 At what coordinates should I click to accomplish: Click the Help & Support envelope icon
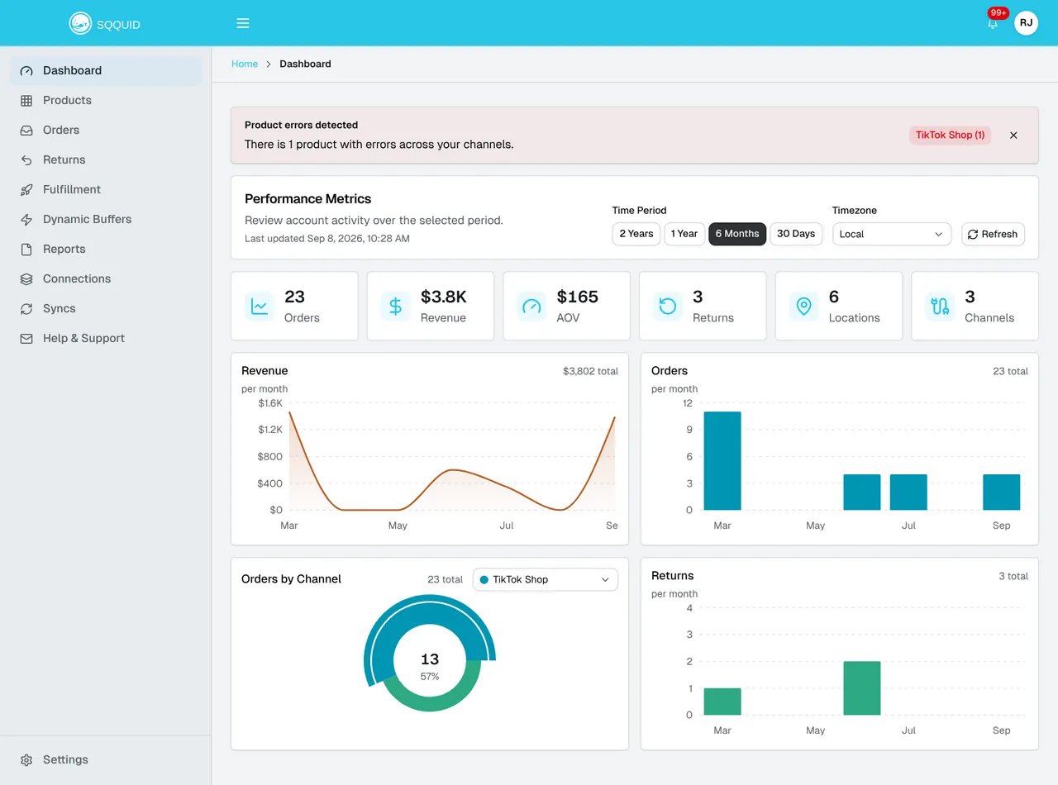(x=26, y=338)
